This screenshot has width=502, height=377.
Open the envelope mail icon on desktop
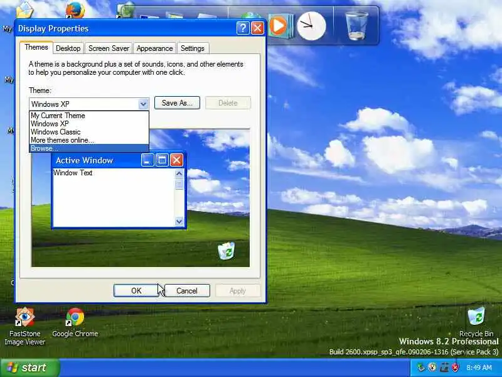click(24, 9)
